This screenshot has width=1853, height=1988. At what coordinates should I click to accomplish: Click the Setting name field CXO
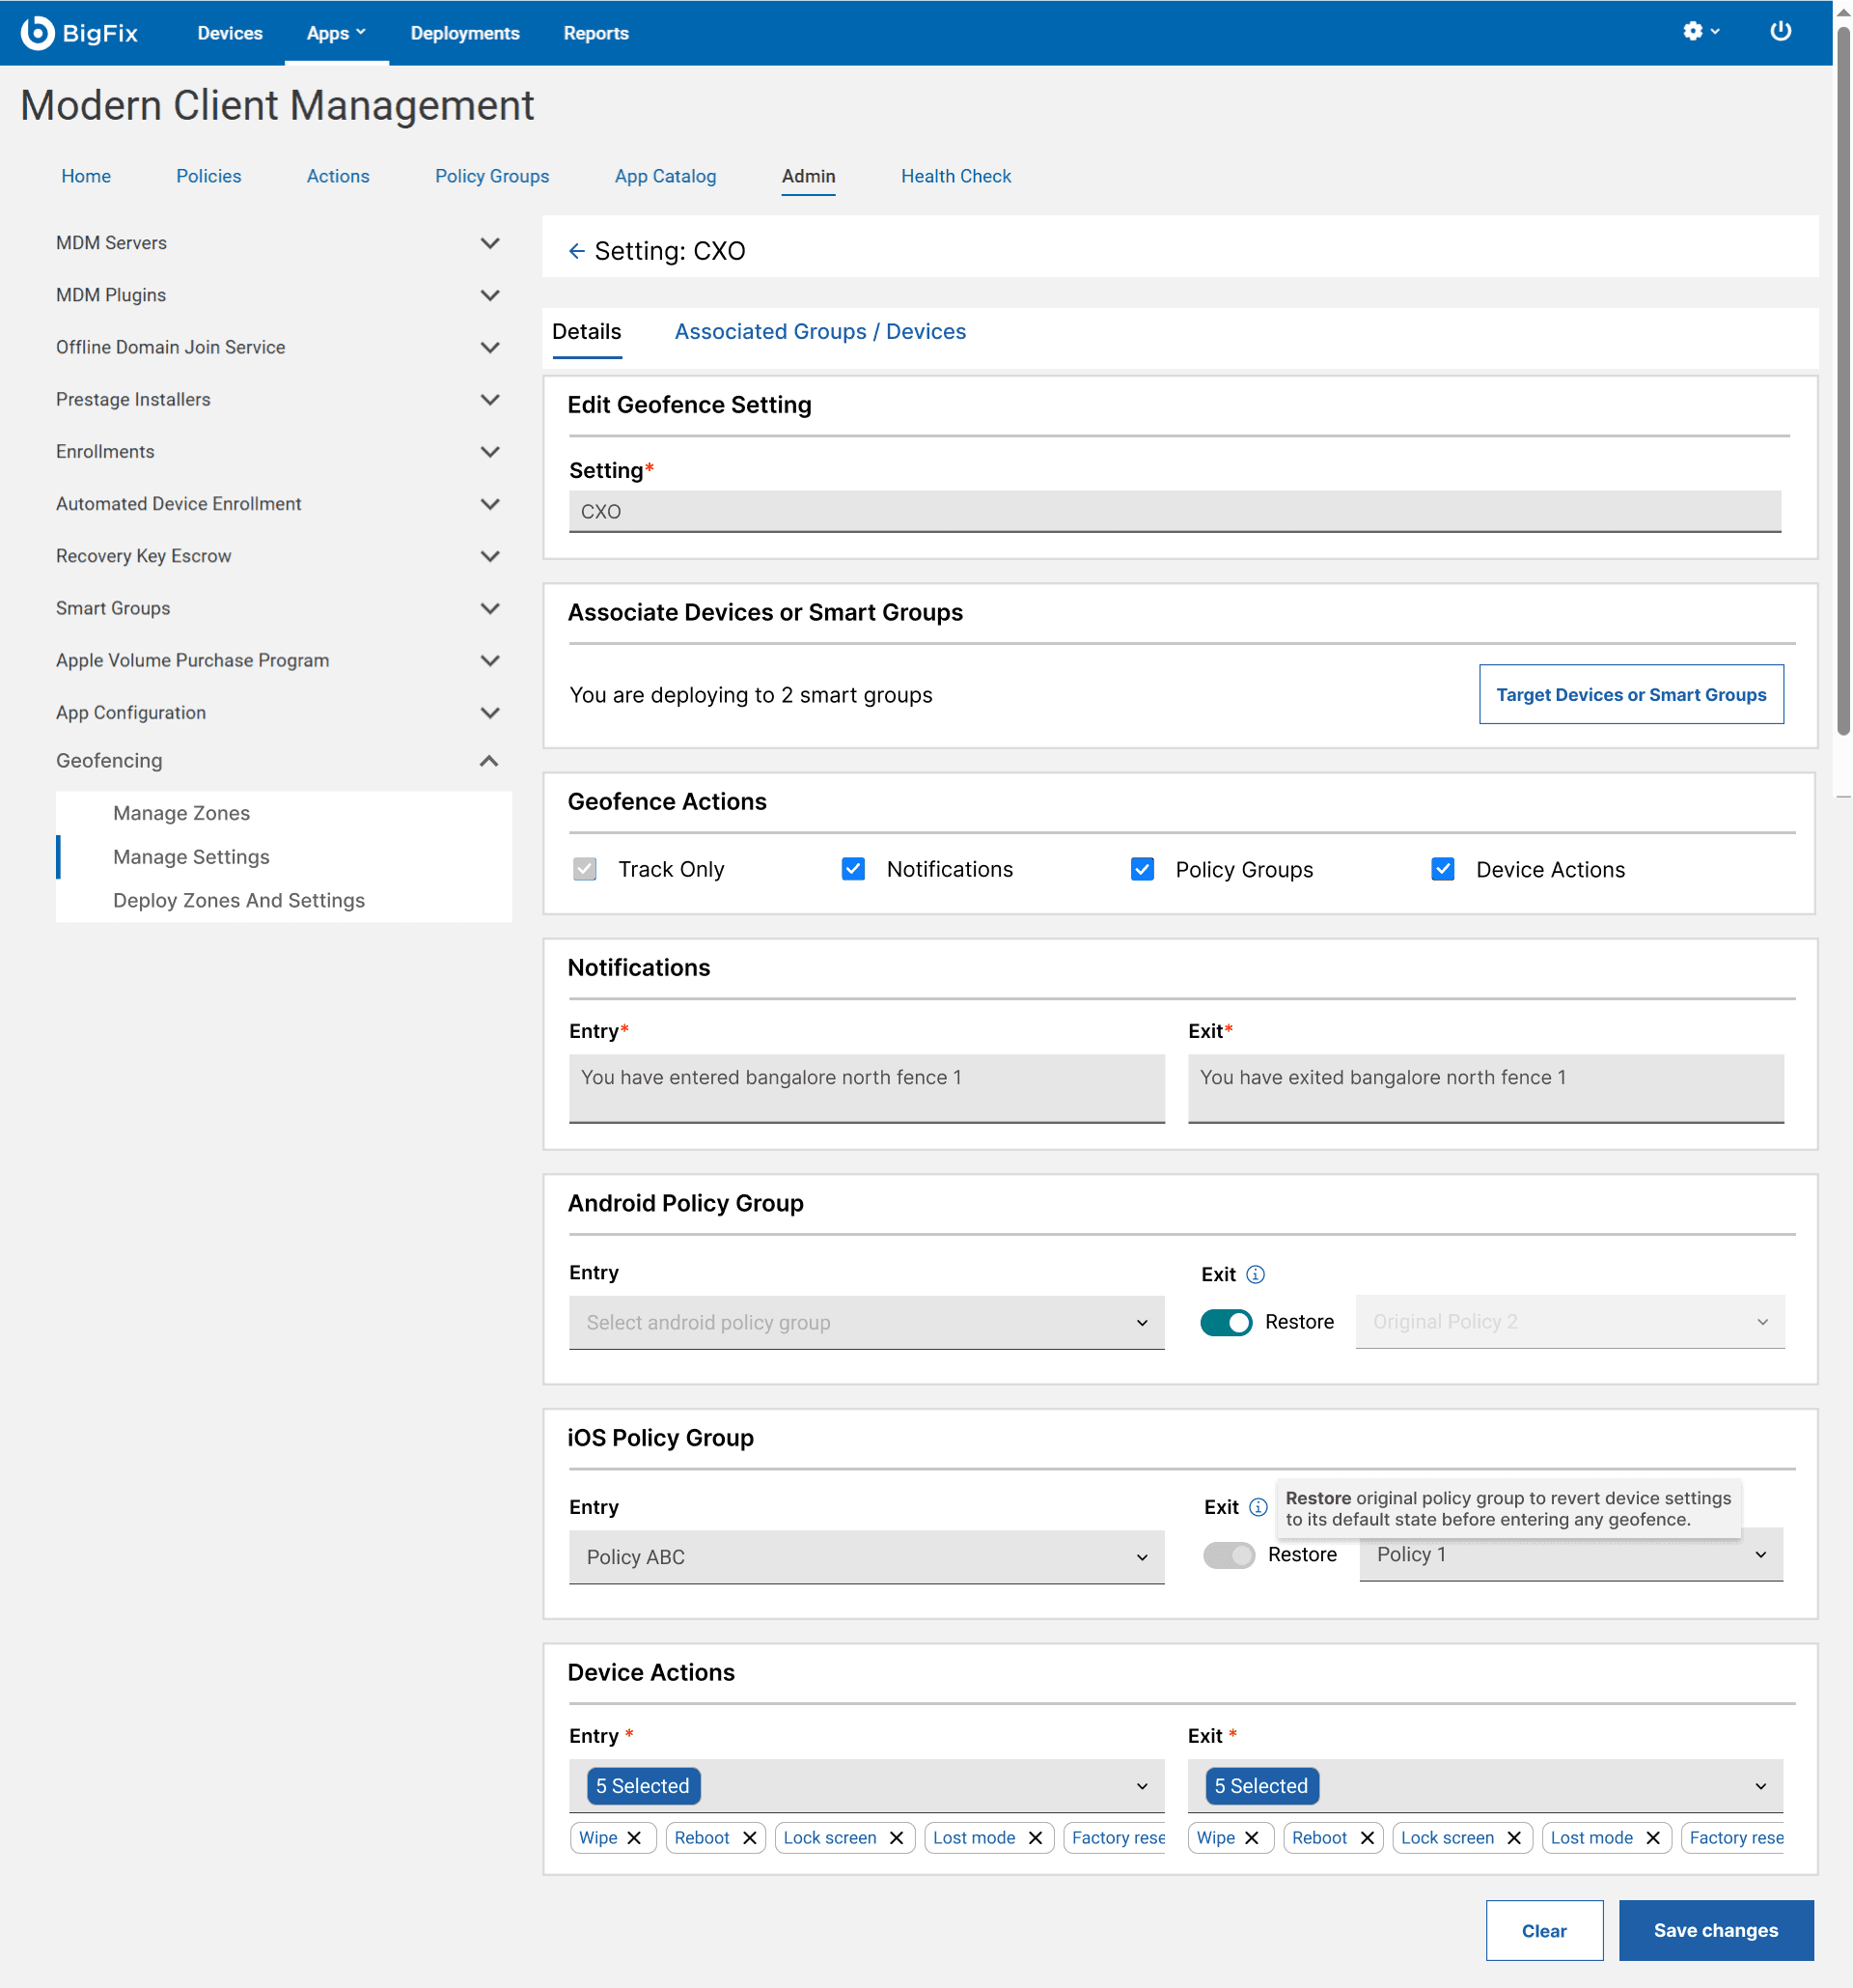tap(1175, 511)
